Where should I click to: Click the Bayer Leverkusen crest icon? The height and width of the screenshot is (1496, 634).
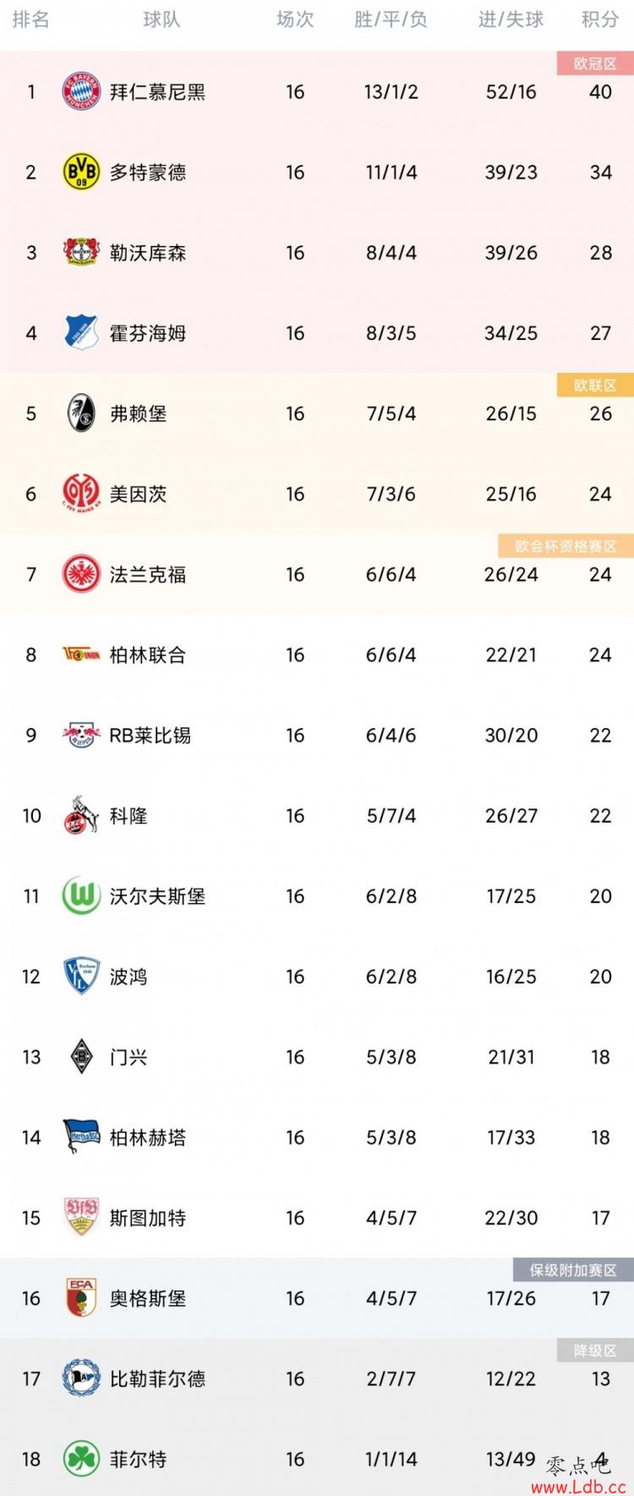(x=81, y=252)
